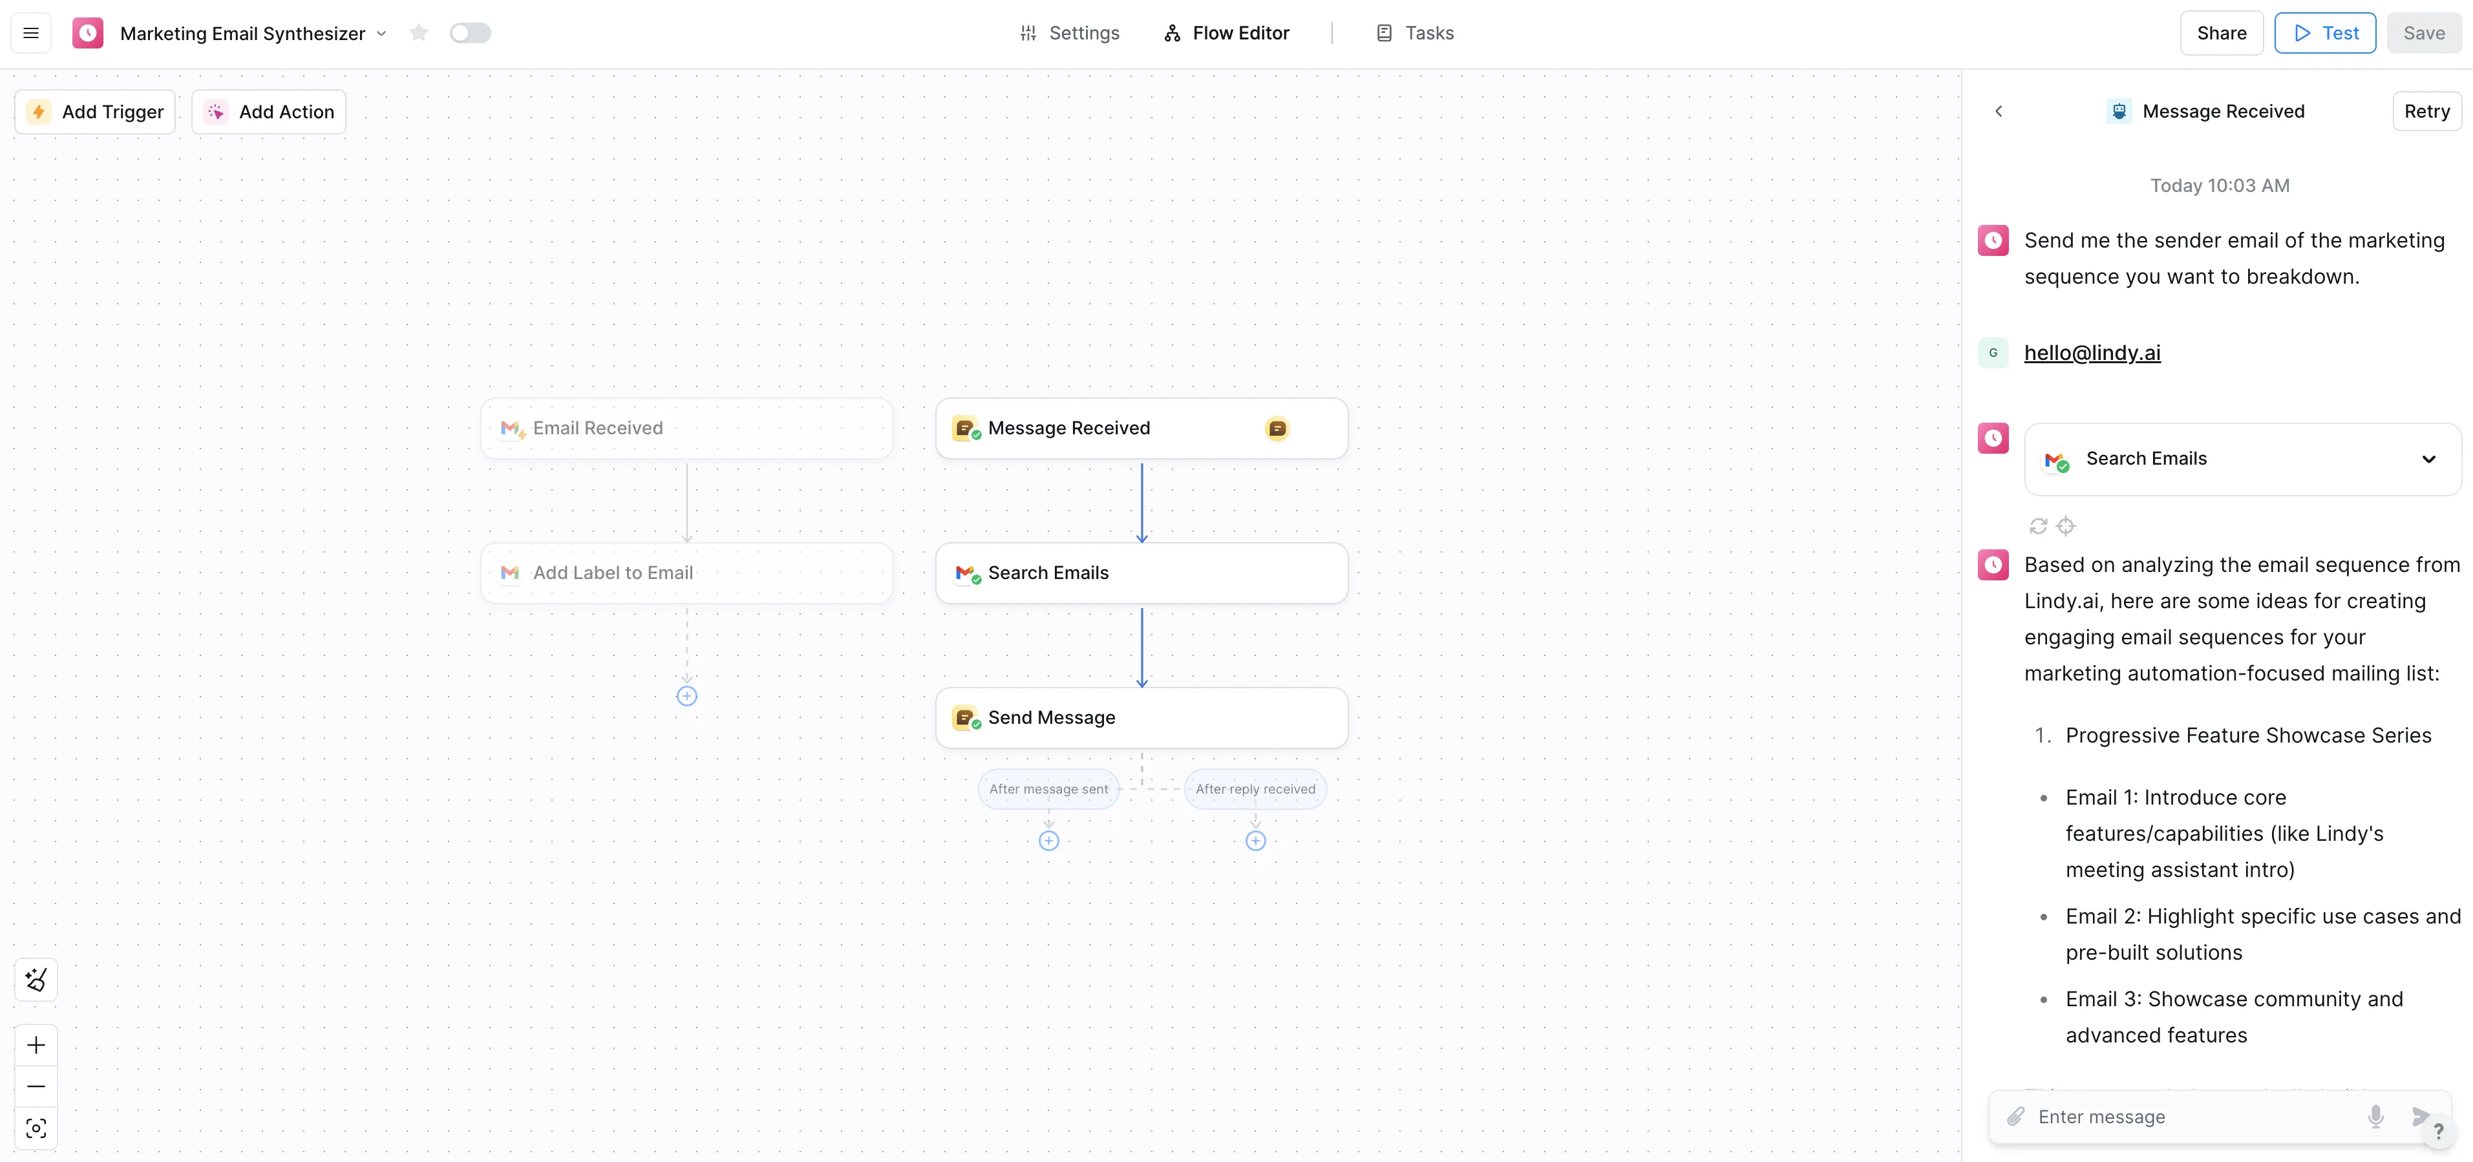This screenshot has height=1162, width=2473.
Task: Open the hamburger menu
Action: [31, 34]
